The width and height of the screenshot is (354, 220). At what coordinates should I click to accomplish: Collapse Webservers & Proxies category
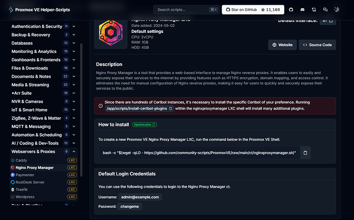(43, 152)
